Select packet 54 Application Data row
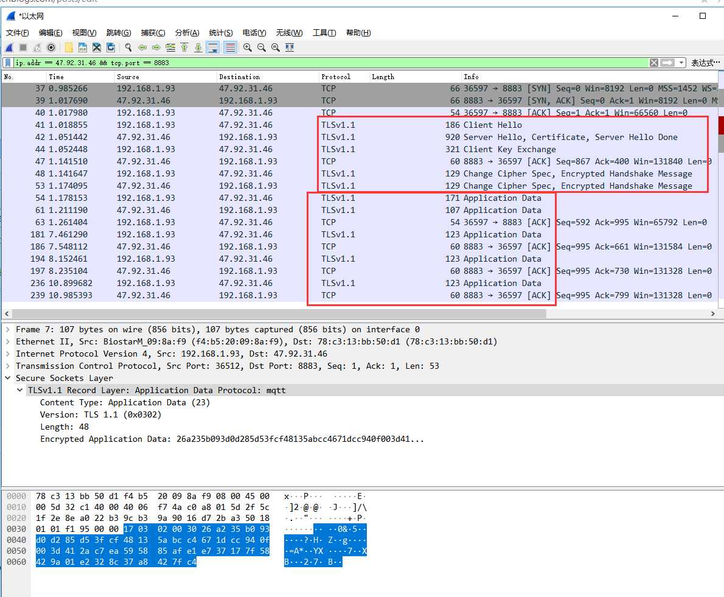The image size is (724, 597). (x=359, y=198)
